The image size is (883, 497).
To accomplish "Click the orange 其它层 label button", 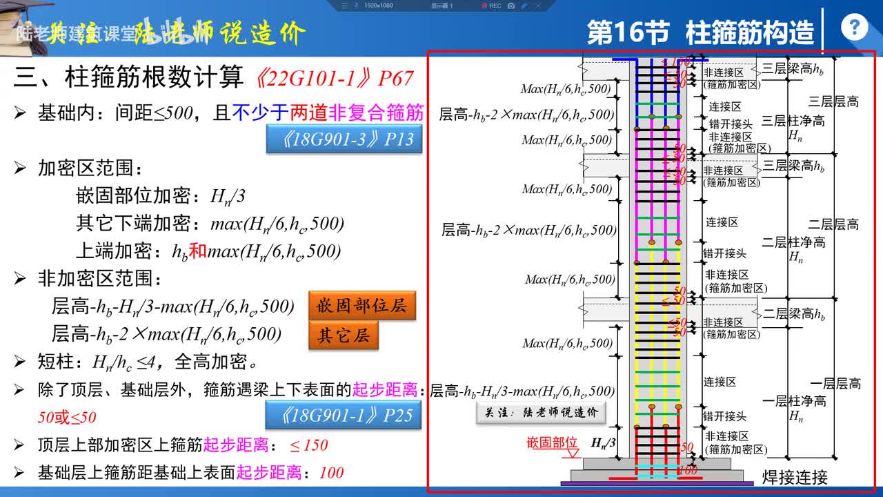I will coord(343,335).
